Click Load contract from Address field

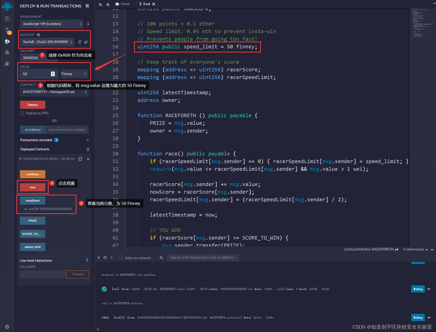click(x=67, y=130)
